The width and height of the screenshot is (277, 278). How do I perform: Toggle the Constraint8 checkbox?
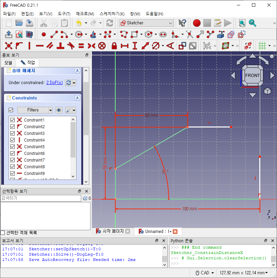[x=12, y=167]
